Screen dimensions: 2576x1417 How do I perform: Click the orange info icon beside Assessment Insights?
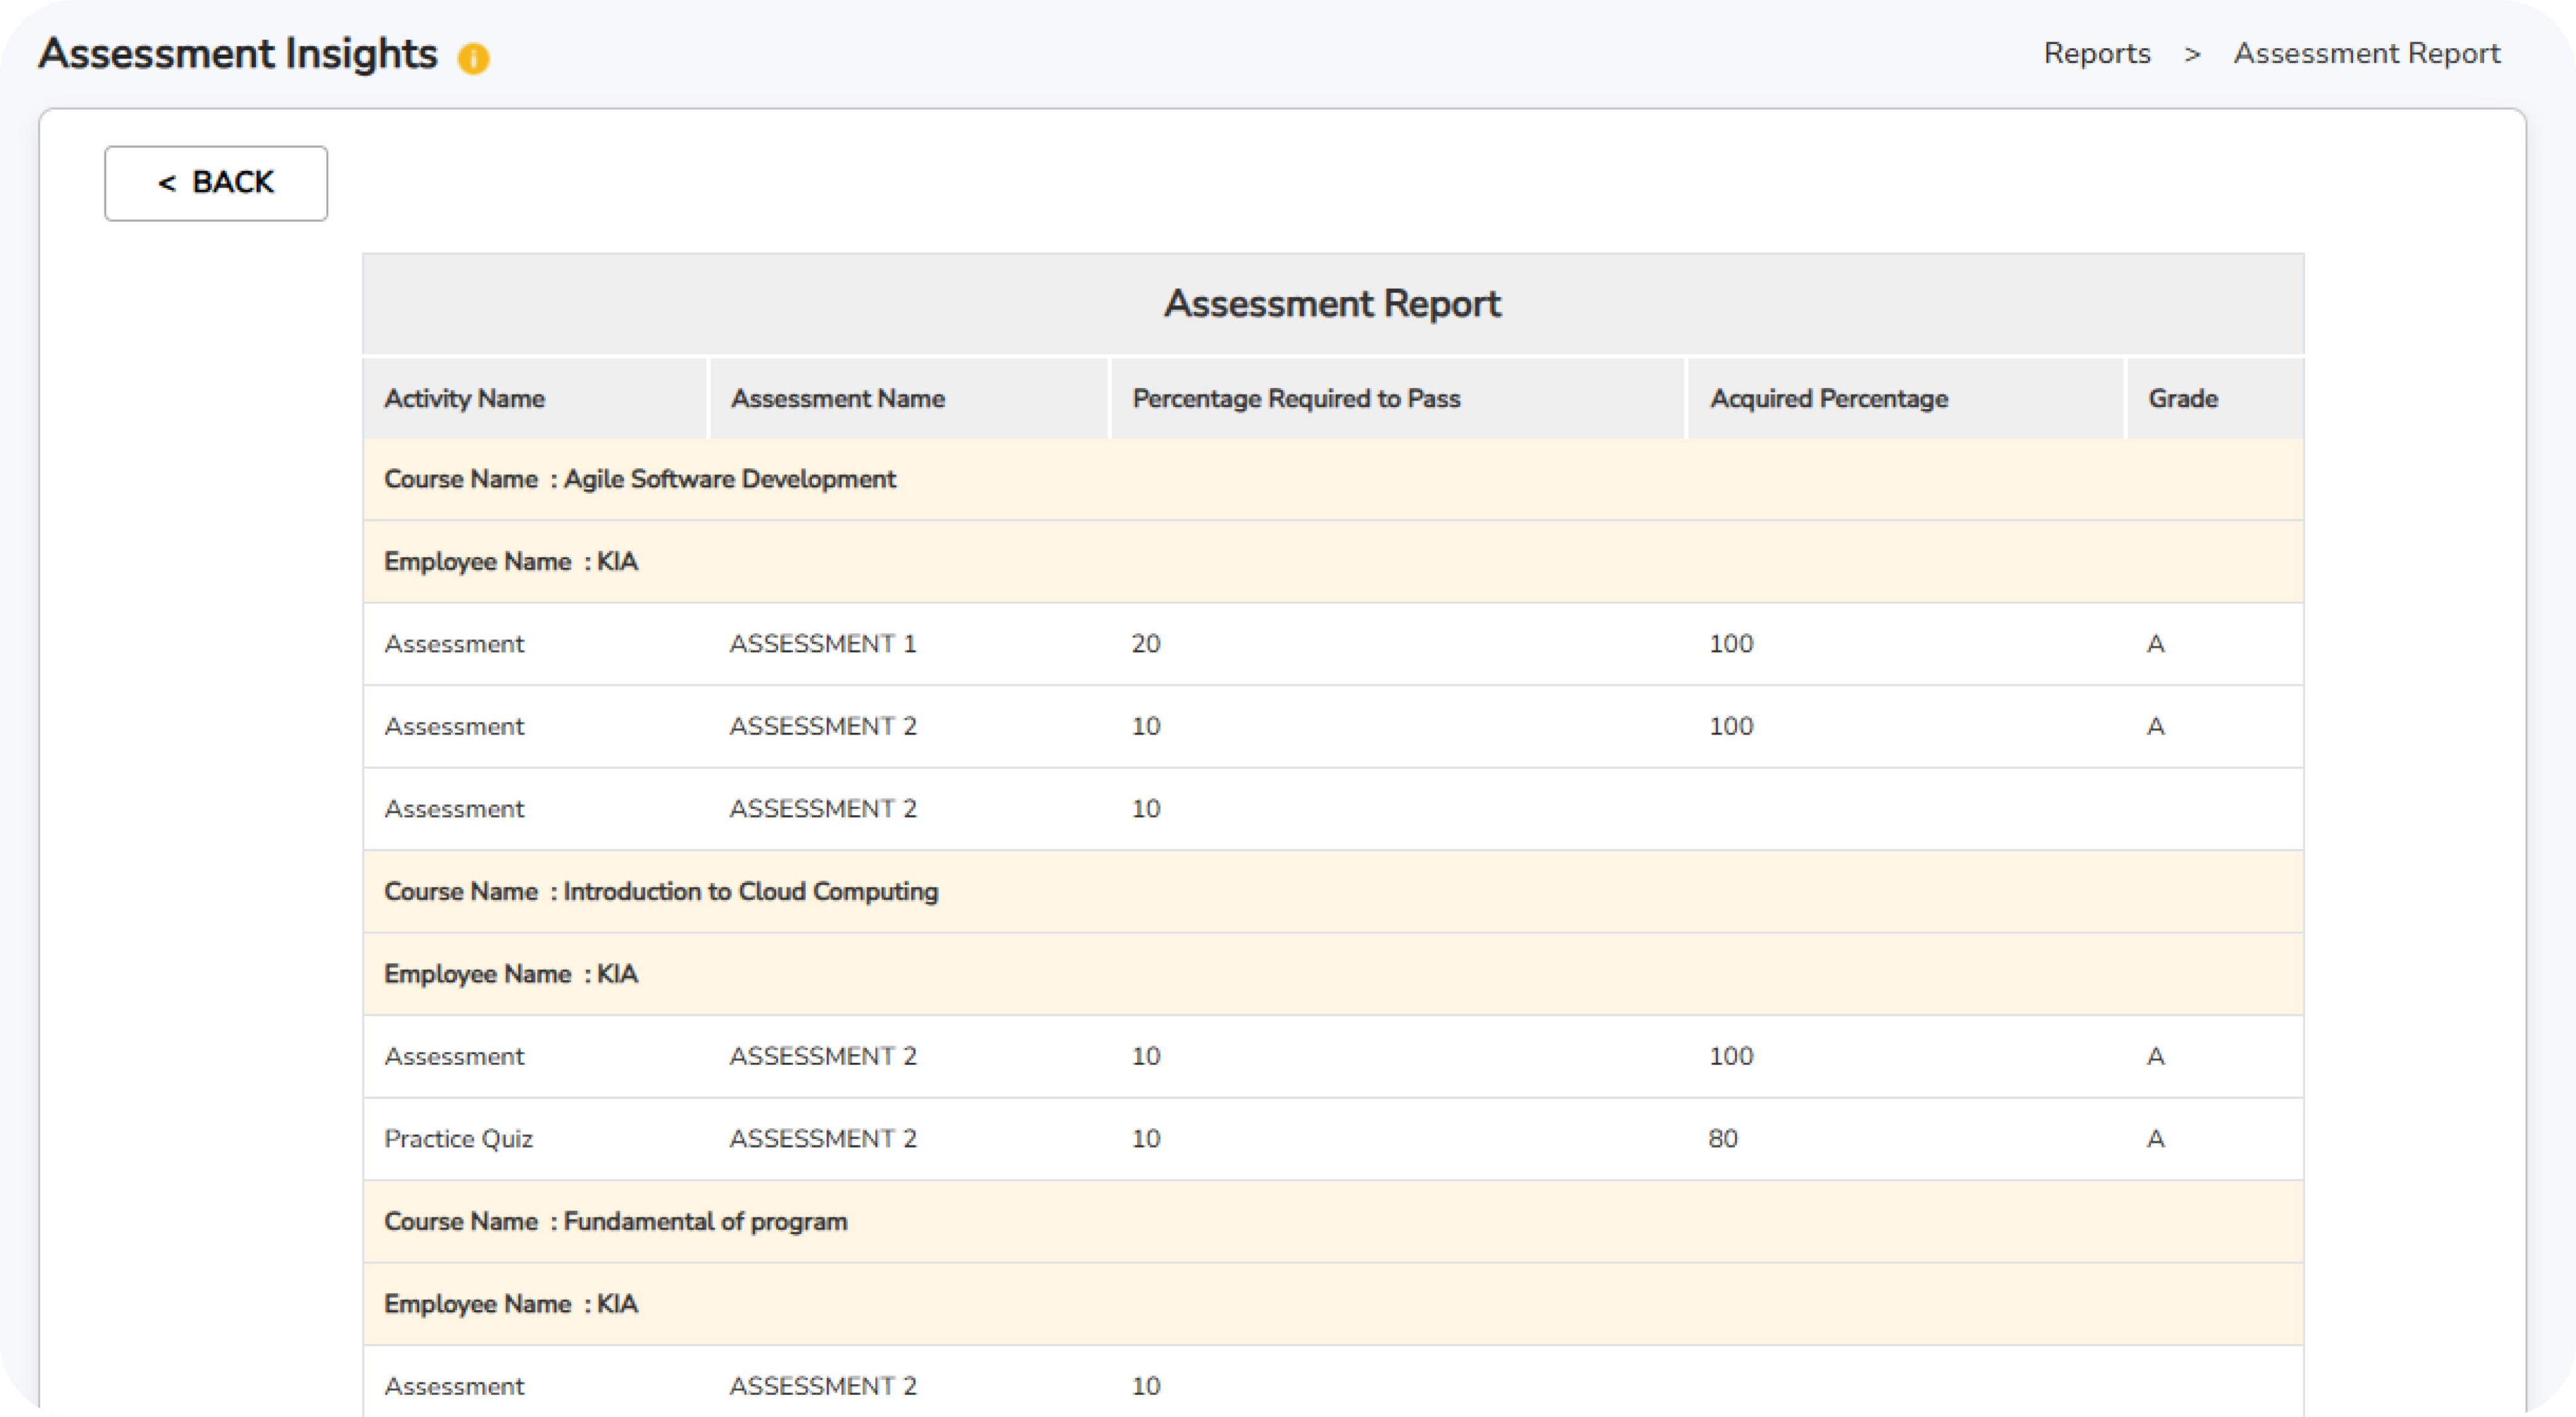(x=473, y=58)
